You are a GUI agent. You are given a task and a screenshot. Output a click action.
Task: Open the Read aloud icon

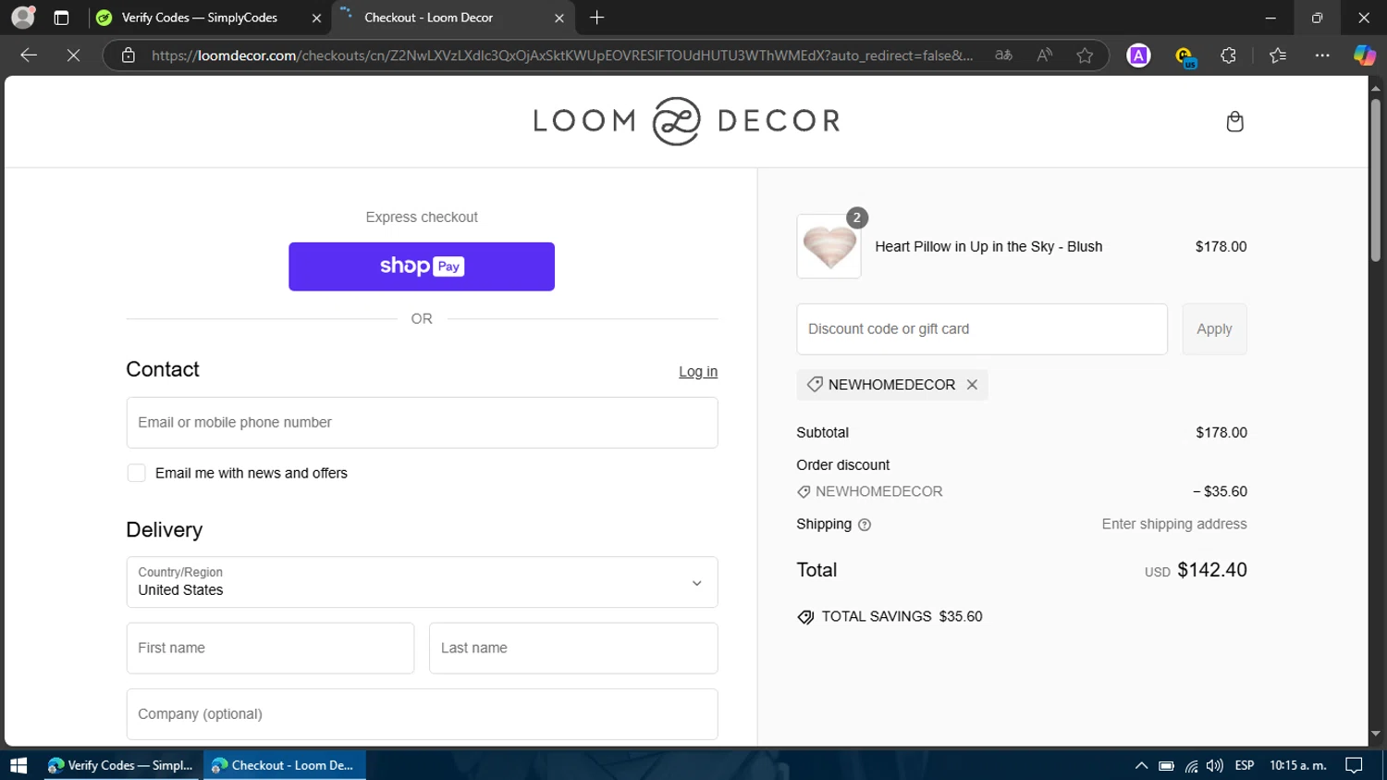[1044, 56]
